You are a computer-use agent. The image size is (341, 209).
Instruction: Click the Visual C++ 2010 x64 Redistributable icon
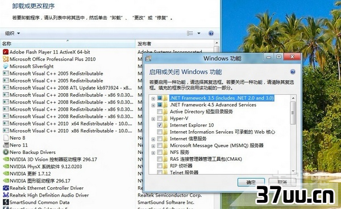tap(6, 124)
